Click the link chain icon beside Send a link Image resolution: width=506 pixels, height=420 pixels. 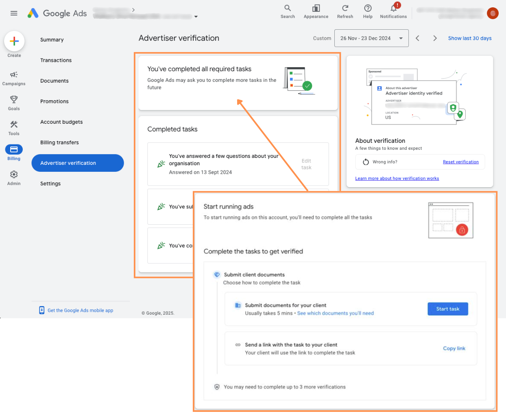(238, 345)
